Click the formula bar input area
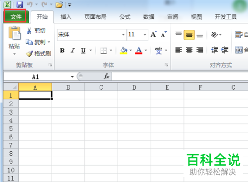This screenshot has width=248, height=182. (180, 77)
